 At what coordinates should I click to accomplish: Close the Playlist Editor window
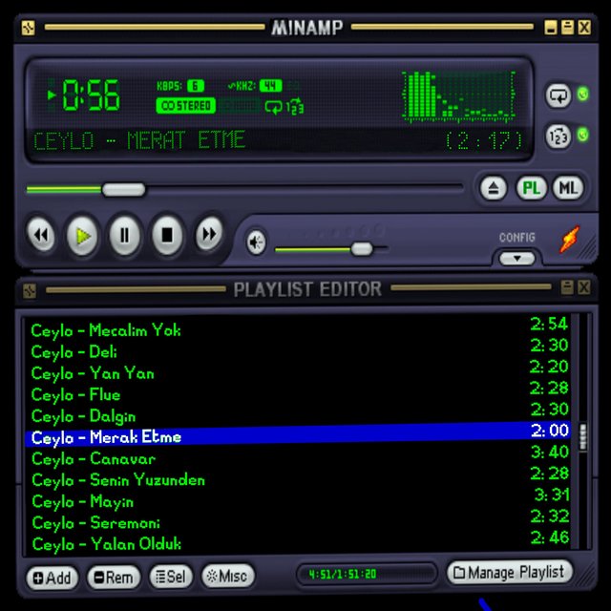(x=583, y=287)
